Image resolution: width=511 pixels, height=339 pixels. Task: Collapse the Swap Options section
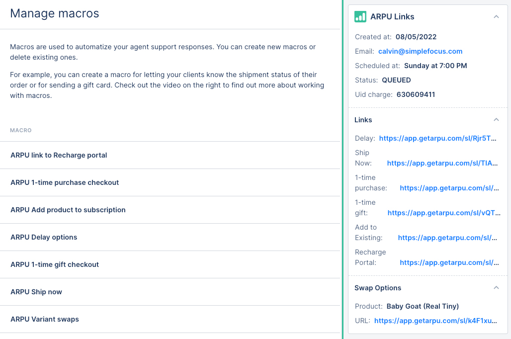tap(496, 288)
